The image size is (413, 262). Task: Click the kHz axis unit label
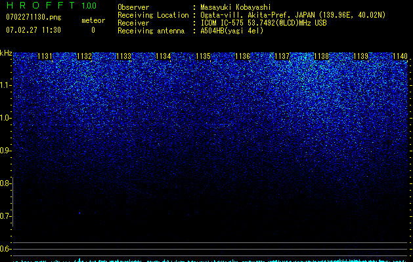tap(6, 53)
